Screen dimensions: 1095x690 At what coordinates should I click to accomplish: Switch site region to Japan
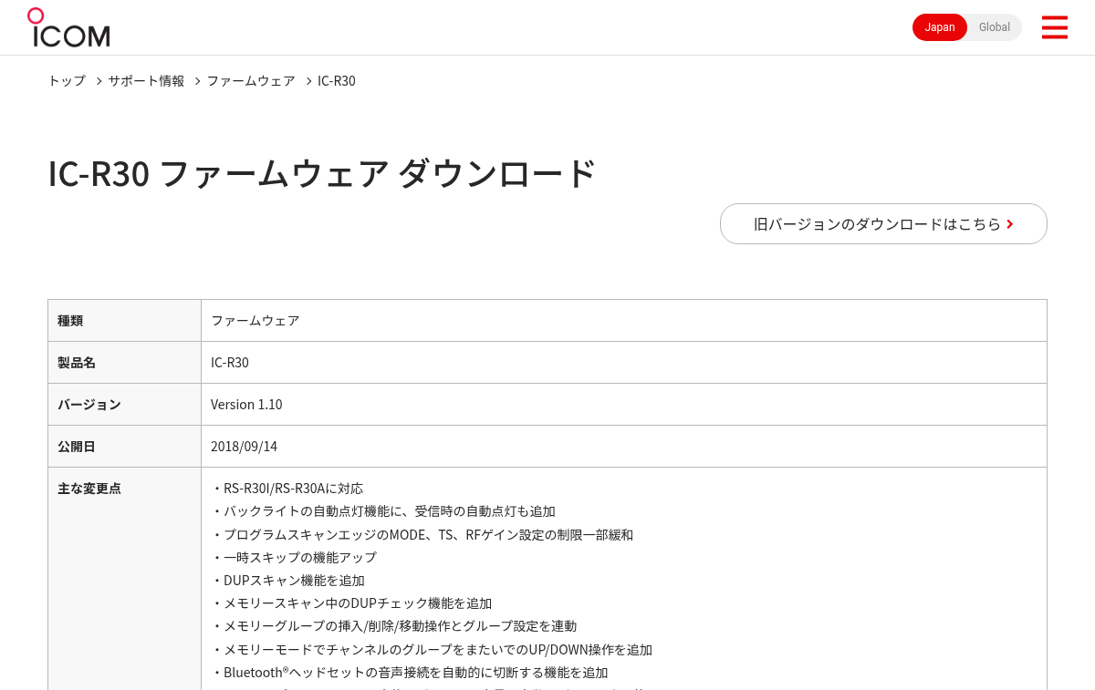click(x=940, y=27)
